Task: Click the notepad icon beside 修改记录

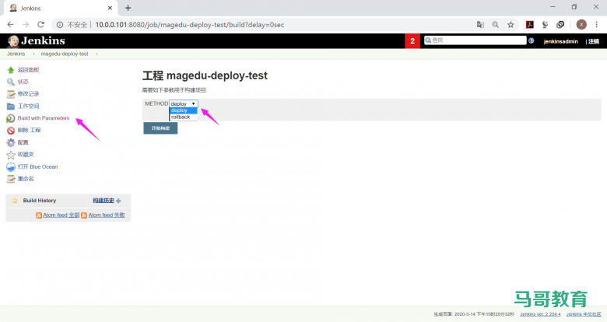Action: (x=11, y=94)
